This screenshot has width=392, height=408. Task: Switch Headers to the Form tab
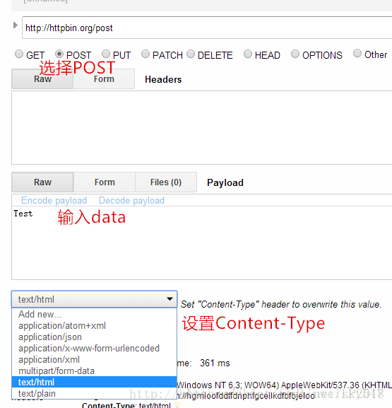click(x=104, y=78)
